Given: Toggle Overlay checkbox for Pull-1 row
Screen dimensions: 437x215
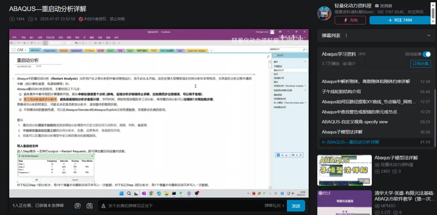Looking at the screenshot, I should pyautogui.click(x=75, y=170).
